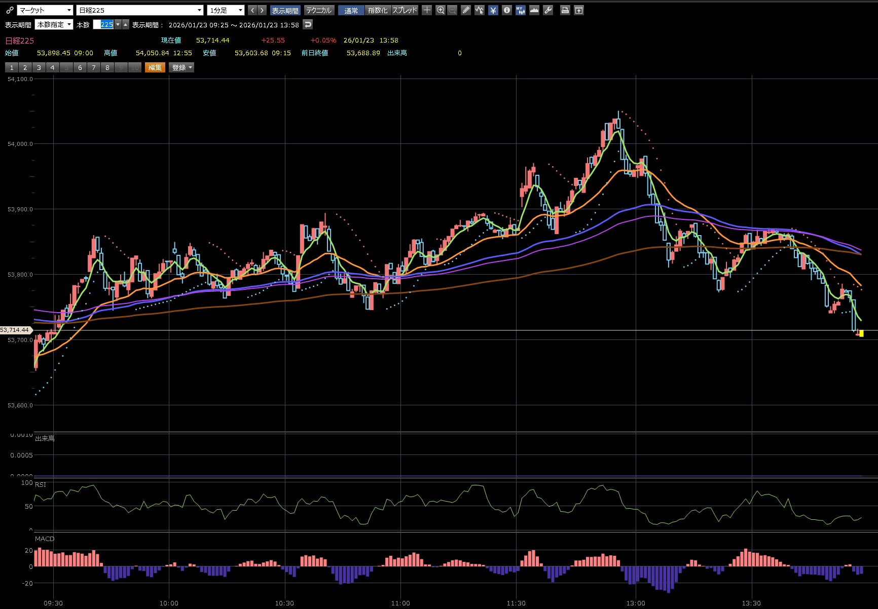Select the pencil drawing tool icon

pos(466,10)
